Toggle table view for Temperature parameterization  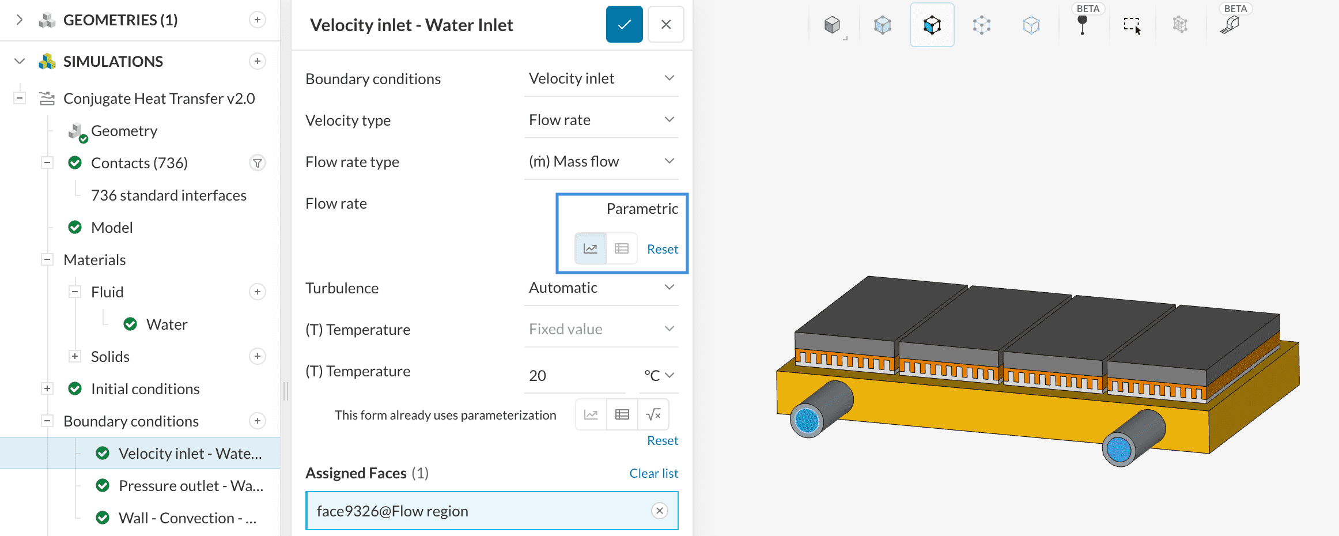point(622,414)
